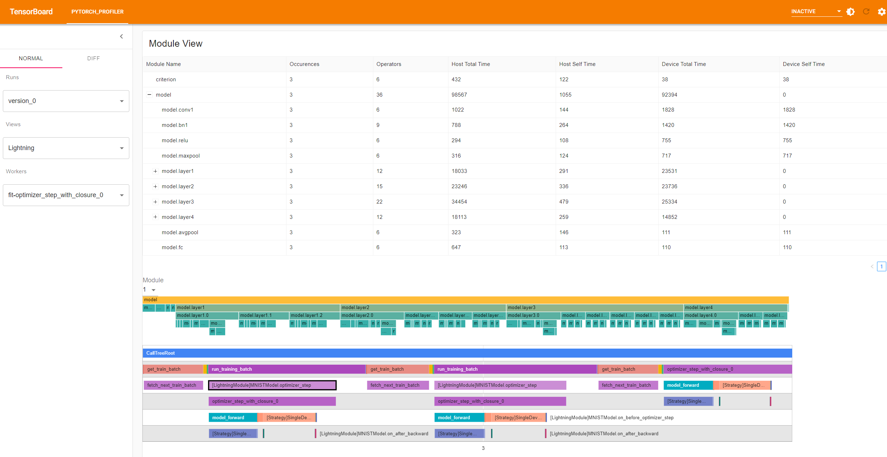The height and width of the screenshot is (457, 887).
Task: Click the model.layer4 flame graph block
Action: tap(736, 308)
